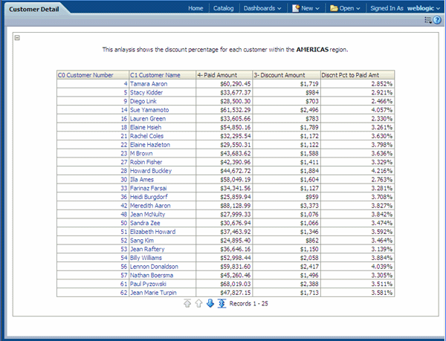Open customer Lauren Green link
Image resolution: width=446 pixels, height=341 pixels.
pyautogui.click(x=148, y=119)
